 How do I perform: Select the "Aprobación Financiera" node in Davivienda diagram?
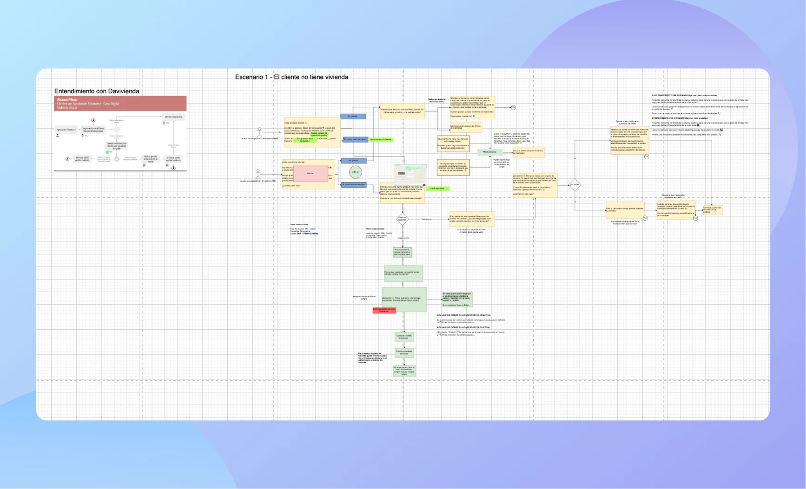coord(66,130)
